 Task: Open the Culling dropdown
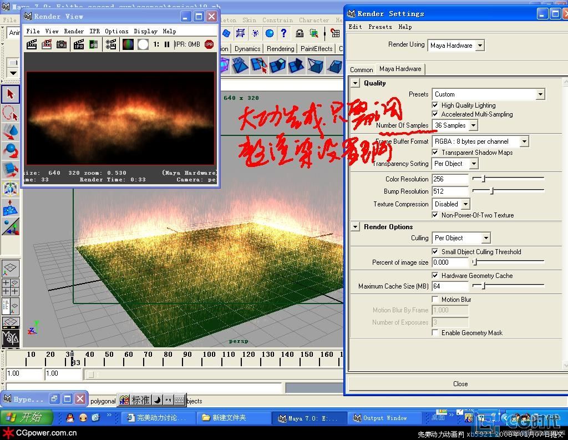(461, 238)
